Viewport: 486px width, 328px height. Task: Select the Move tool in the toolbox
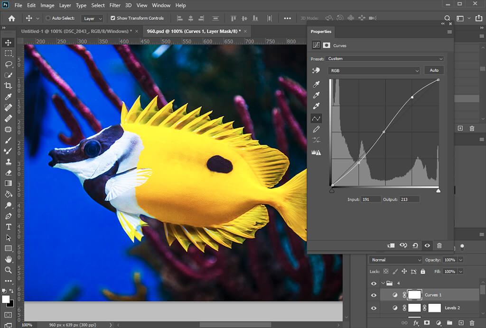pos(9,43)
